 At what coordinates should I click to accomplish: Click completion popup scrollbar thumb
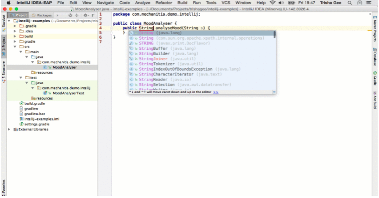click(274, 34)
